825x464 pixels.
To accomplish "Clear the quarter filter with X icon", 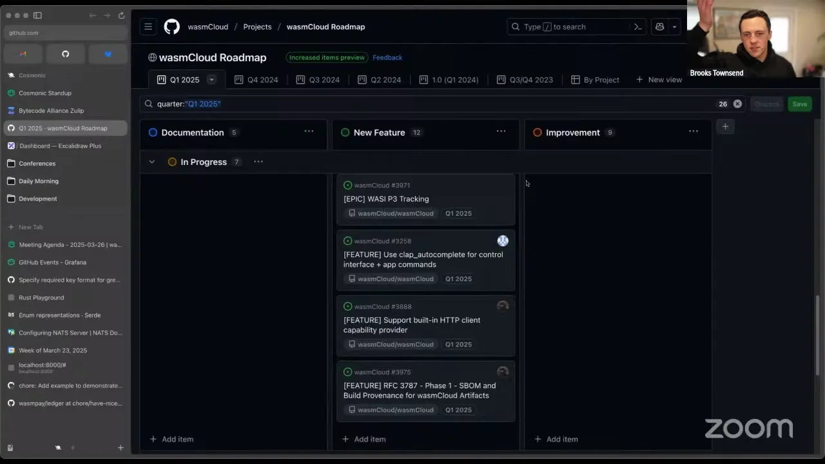I will coord(737,104).
